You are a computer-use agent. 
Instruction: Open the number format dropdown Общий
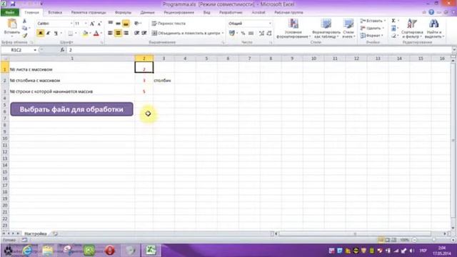[x=270, y=24]
